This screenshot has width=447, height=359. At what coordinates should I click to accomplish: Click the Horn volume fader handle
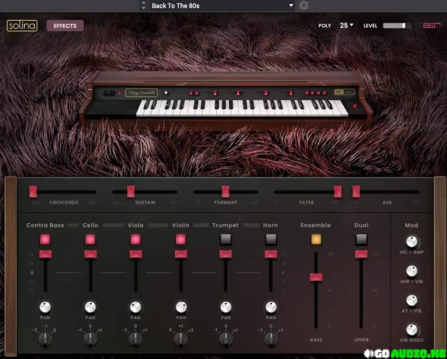[271, 254]
